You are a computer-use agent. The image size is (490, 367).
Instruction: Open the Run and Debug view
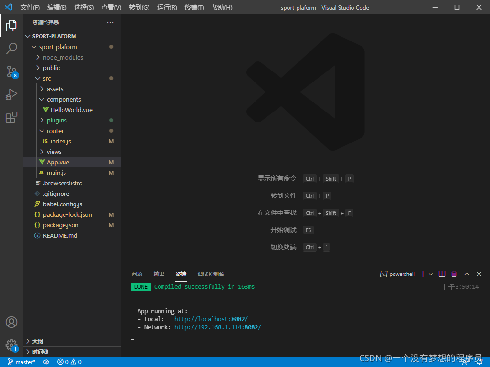pyautogui.click(x=11, y=94)
